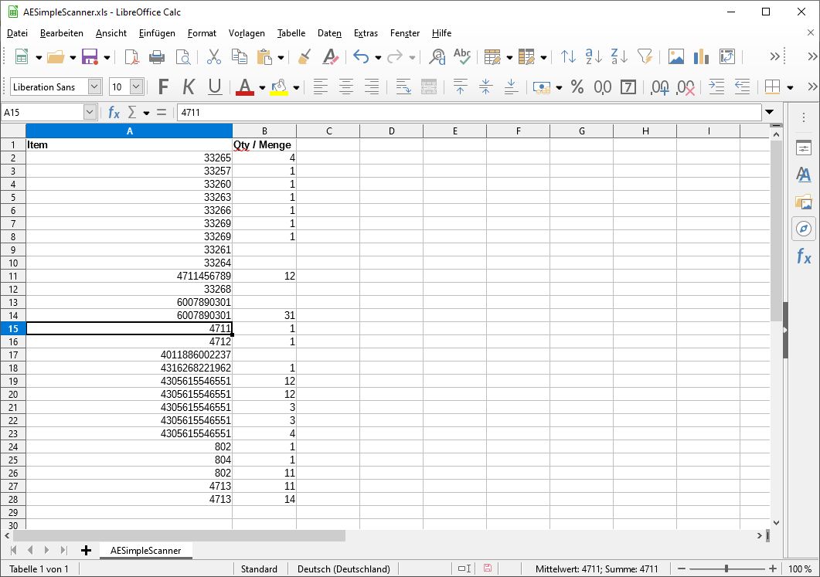820x577 pixels.
Task: Sort ascending A to Z
Action: 594,56
